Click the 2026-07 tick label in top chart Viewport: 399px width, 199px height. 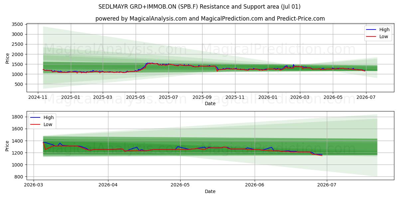366,97
